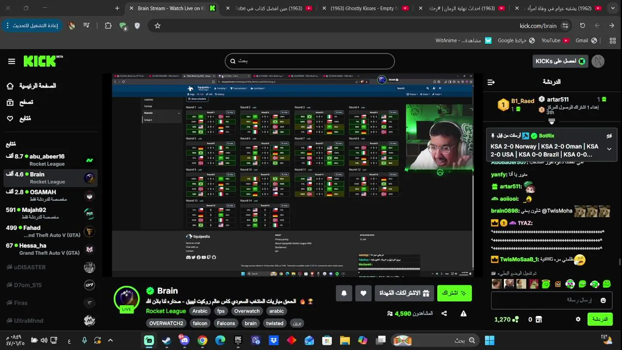Open abu_abeer16 channel in sidebar
The width and height of the screenshot is (622, 350).
pyautogui.click(x=50, y=160)
